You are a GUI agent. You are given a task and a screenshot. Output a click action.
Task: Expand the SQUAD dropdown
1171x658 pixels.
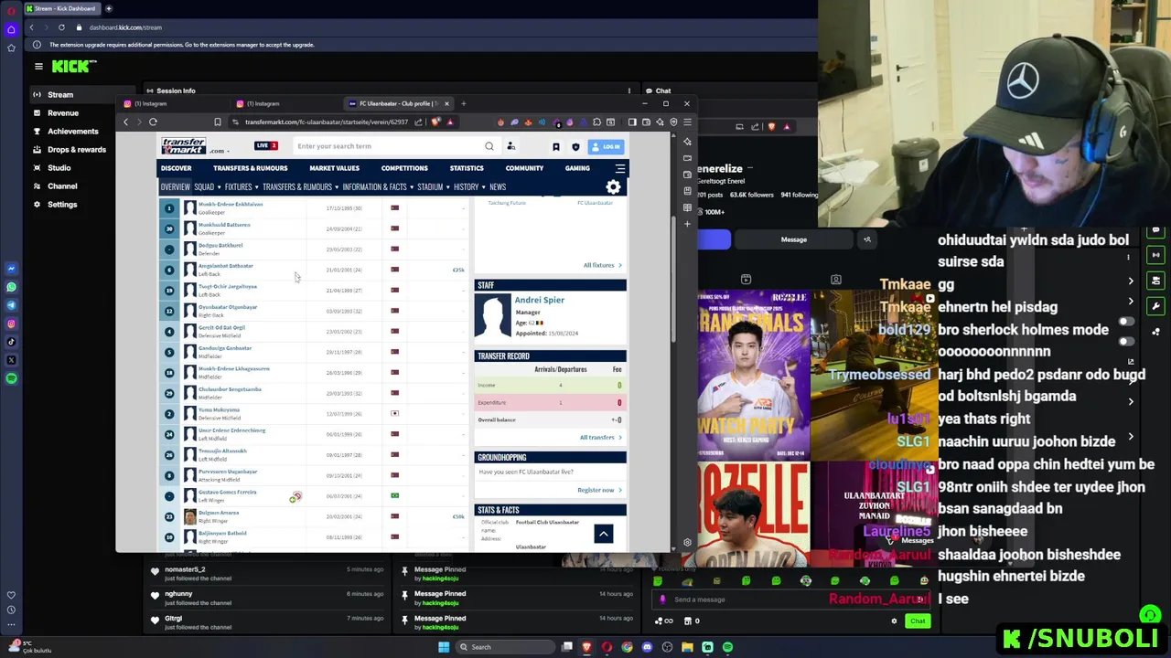pyautogui.click(x=207, y=187)
